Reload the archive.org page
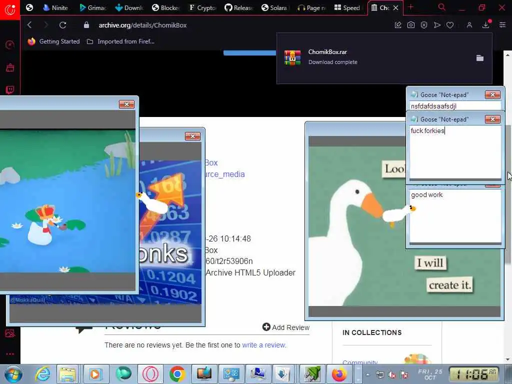512x384 pixels. pyautogui.click(x=62, y=25)
